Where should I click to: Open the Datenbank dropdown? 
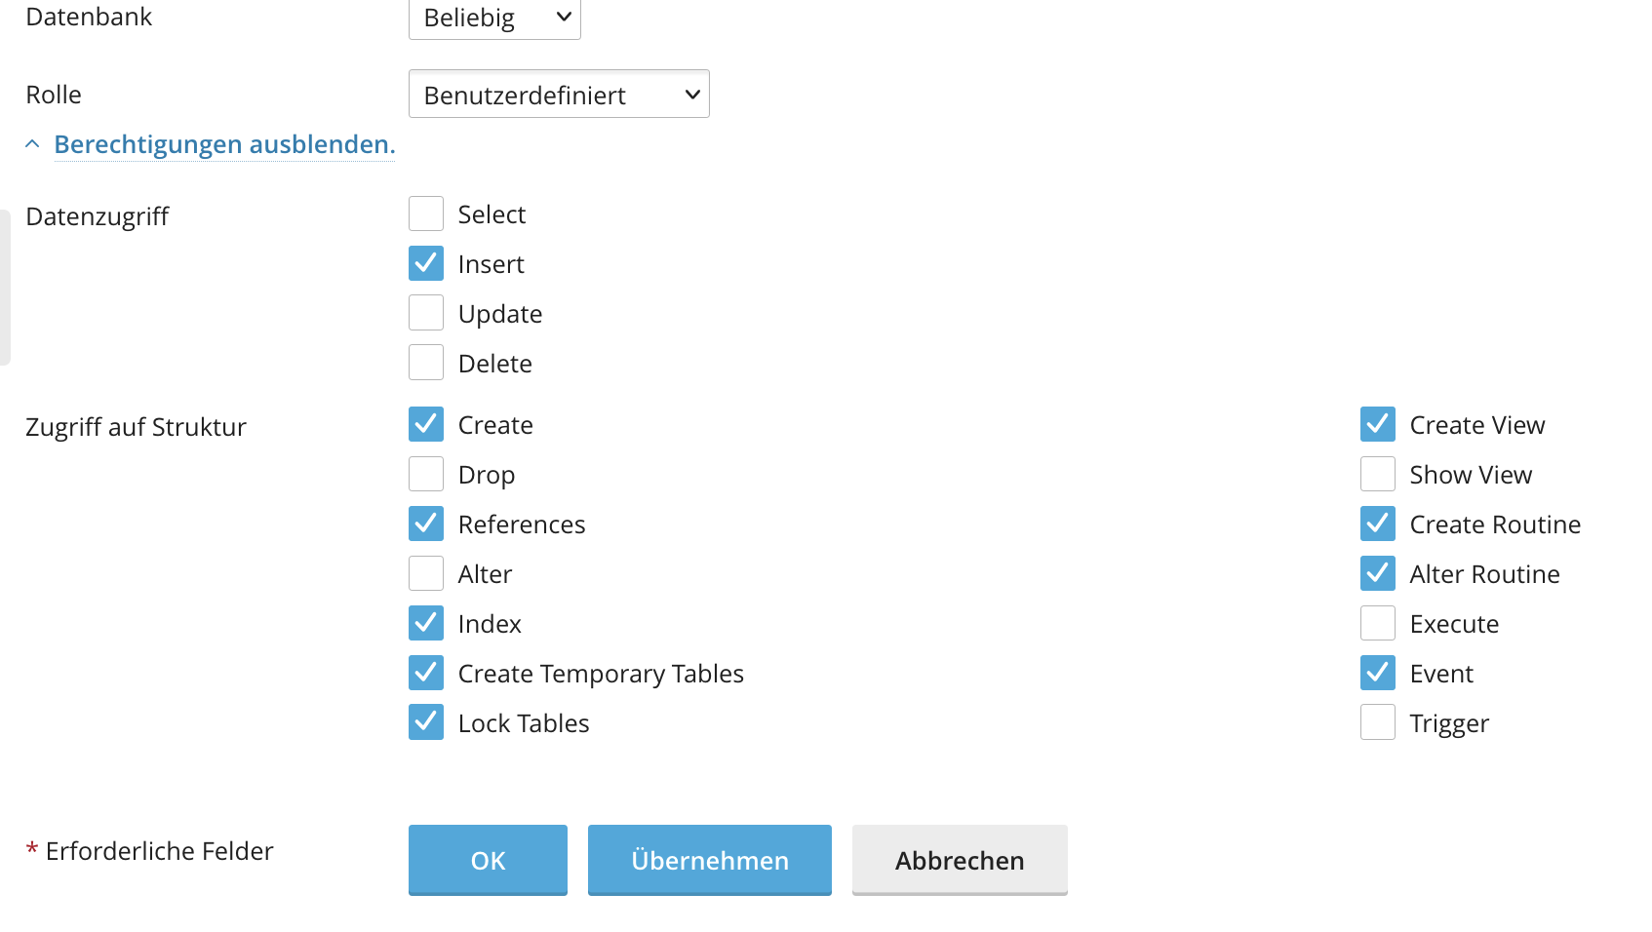tap(494, 18)
